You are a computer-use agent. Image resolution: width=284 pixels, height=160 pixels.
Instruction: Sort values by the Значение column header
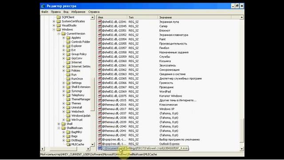pos(195,17)
